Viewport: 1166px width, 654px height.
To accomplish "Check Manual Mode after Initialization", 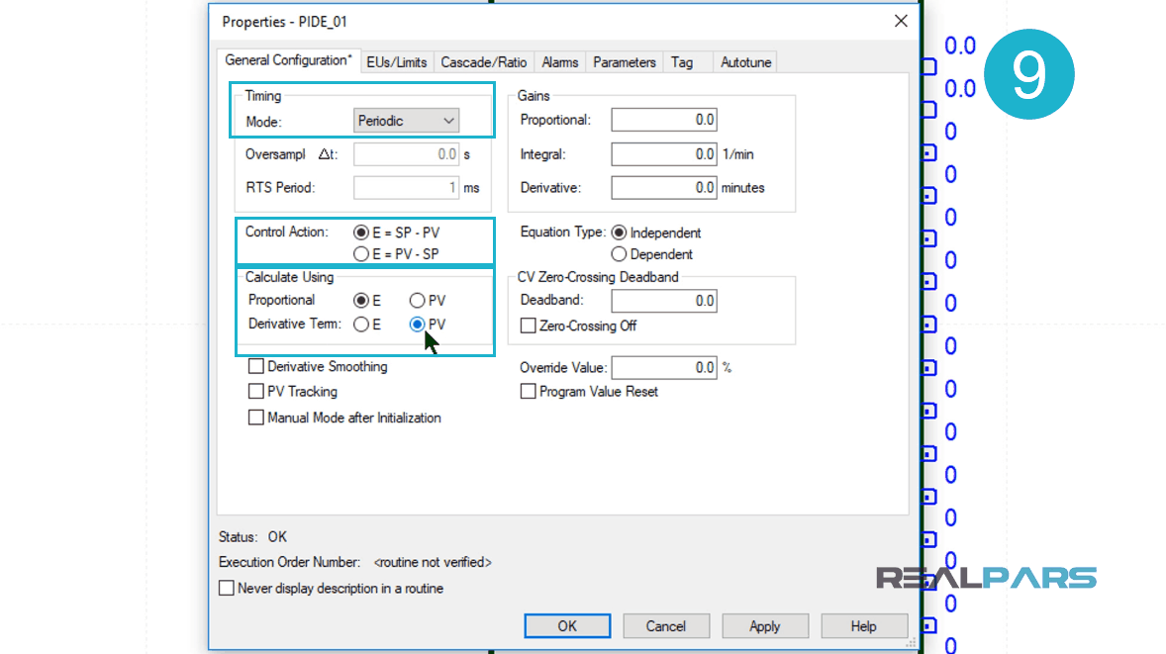I will point(255,418).
